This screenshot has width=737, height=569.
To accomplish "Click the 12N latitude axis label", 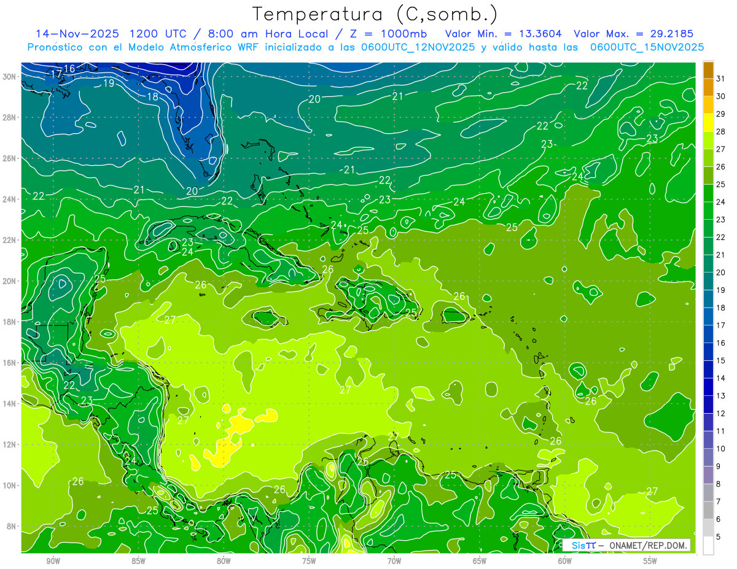I will coord(10,444).
